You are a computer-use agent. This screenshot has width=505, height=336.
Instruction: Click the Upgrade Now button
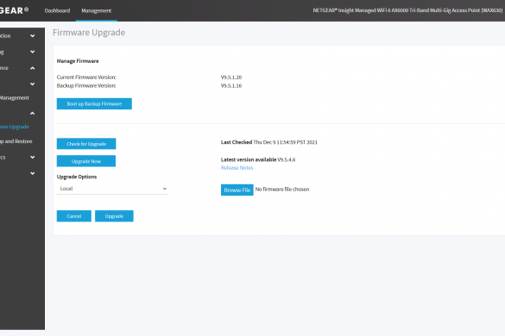click(86, 161)
